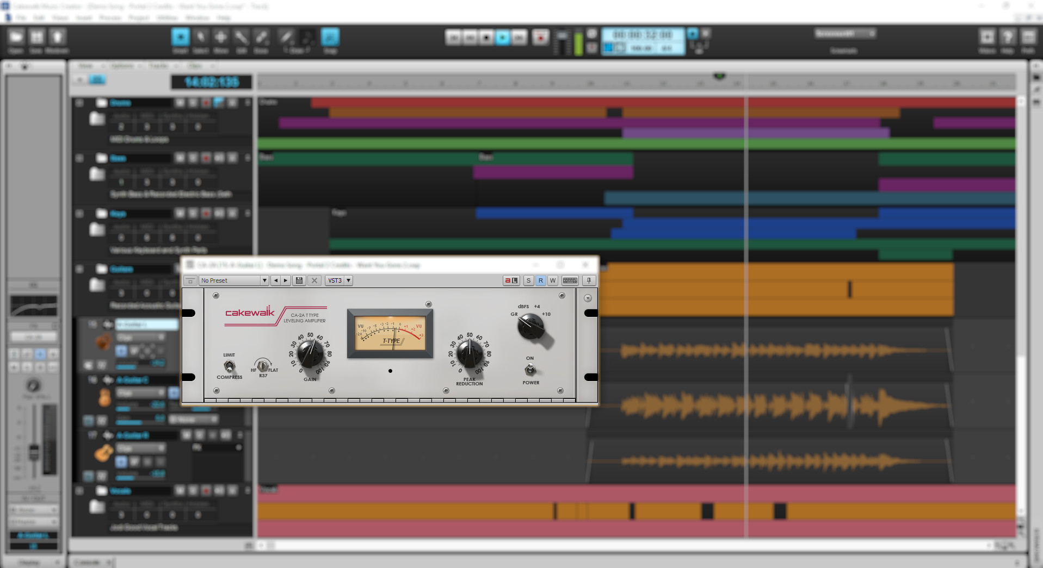Collapse the plugin via the chevron button
Viewport: 1043px width, 568px height.
point(588,297)
